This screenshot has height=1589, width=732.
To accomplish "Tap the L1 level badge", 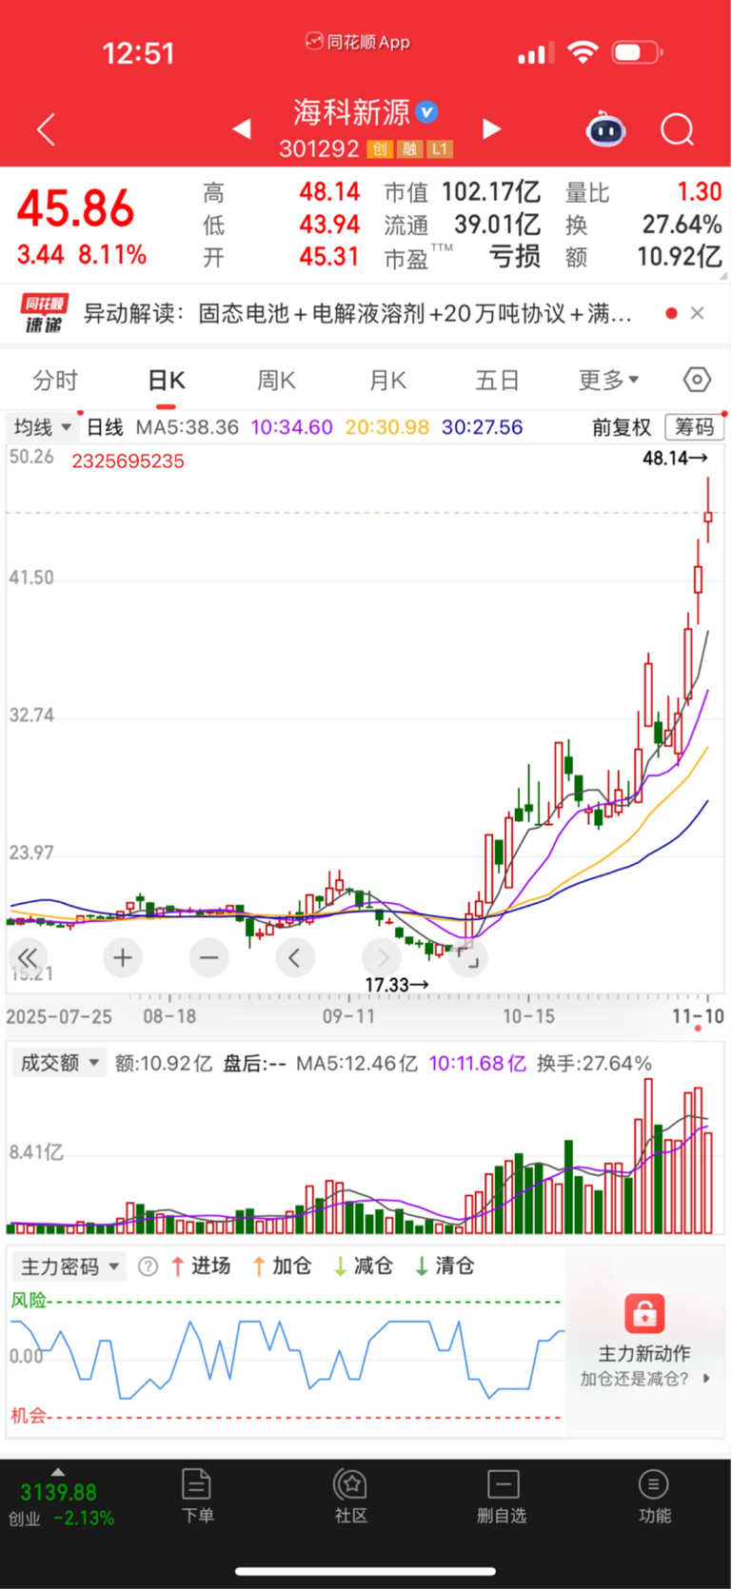I will [440, 148].
